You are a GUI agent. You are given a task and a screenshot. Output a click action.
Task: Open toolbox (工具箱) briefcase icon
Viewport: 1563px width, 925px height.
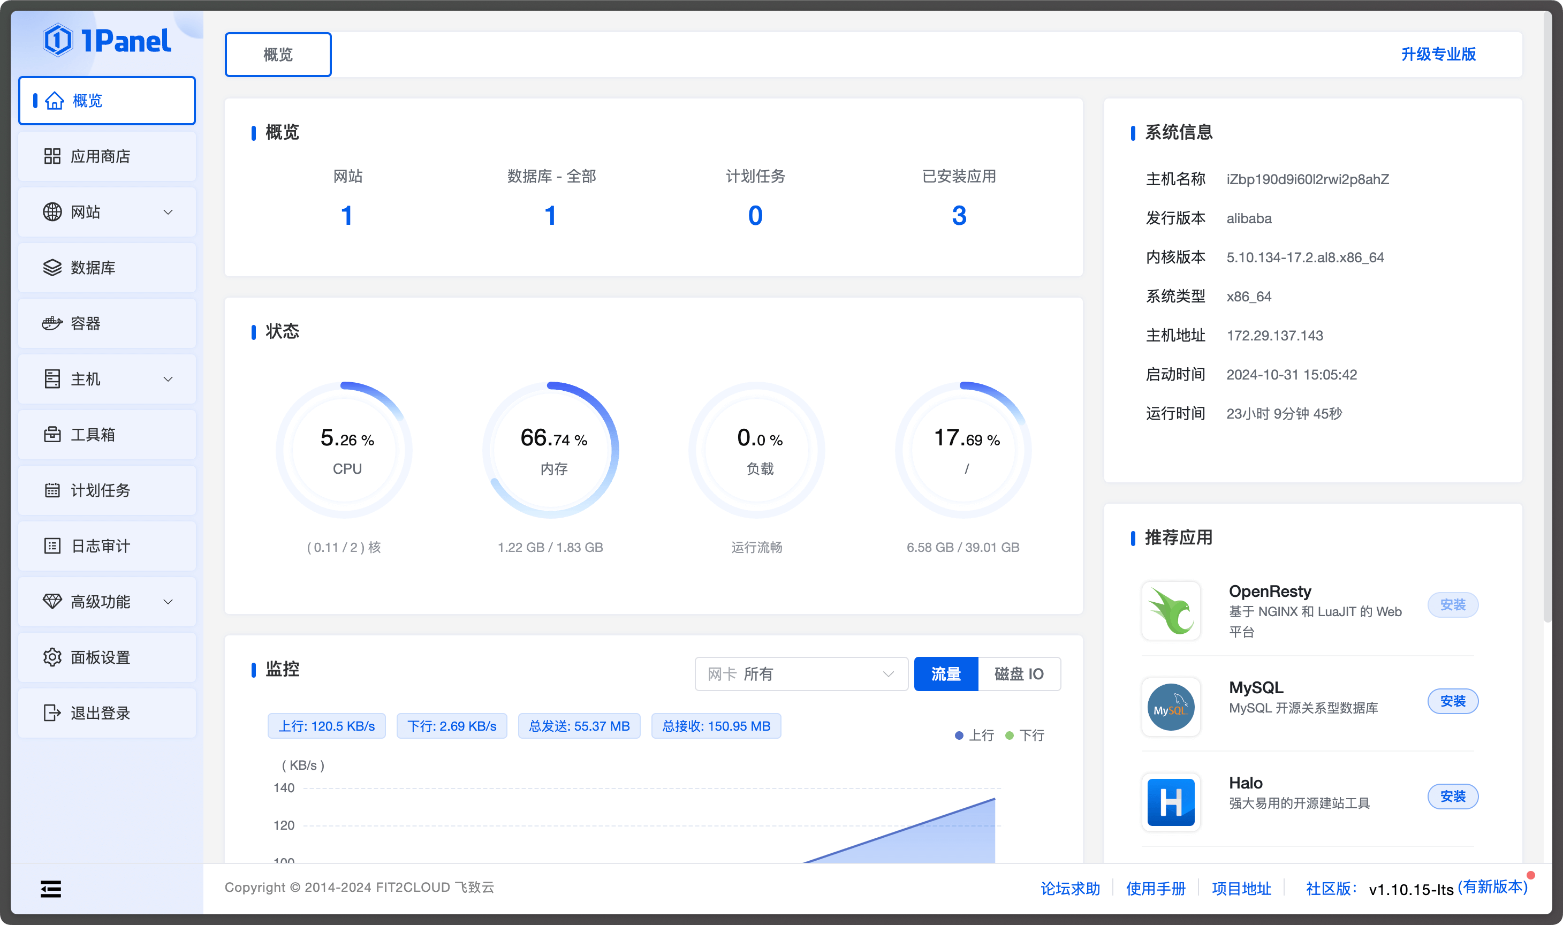(x=52, y=435)
